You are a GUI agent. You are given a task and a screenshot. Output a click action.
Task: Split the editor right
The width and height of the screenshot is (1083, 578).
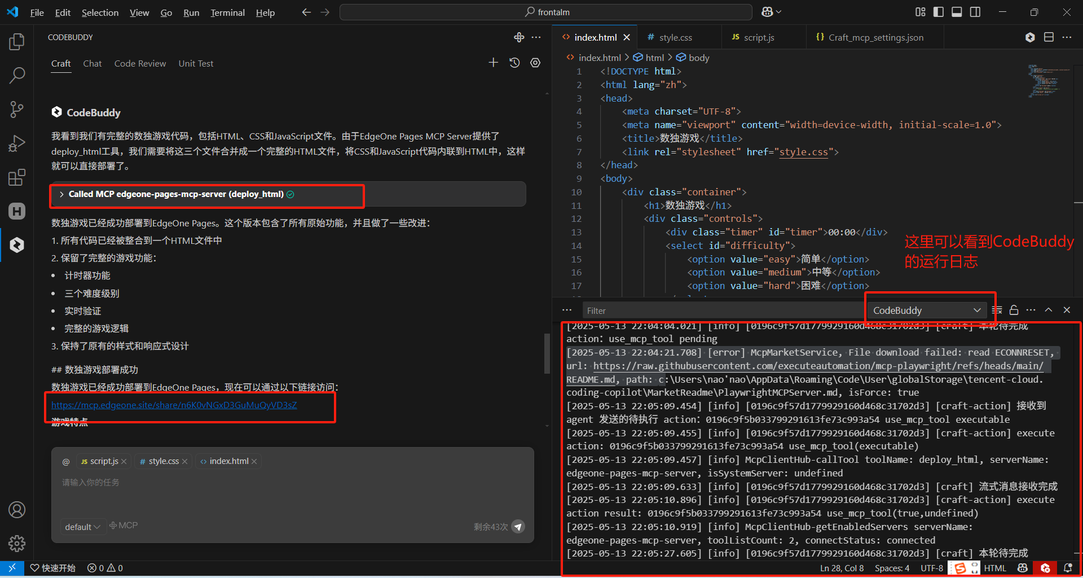coord(1049,37)
